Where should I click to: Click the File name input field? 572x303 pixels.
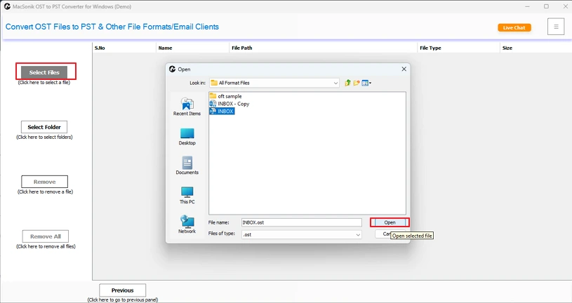(x=301, y=222)
